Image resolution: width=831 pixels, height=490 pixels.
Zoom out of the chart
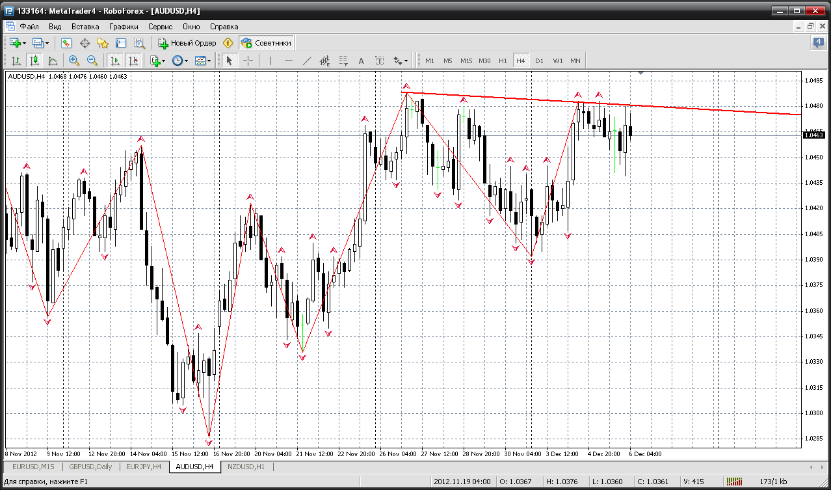point(92,61)
